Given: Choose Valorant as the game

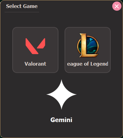Looking at the screenshot, I should 35,50.
